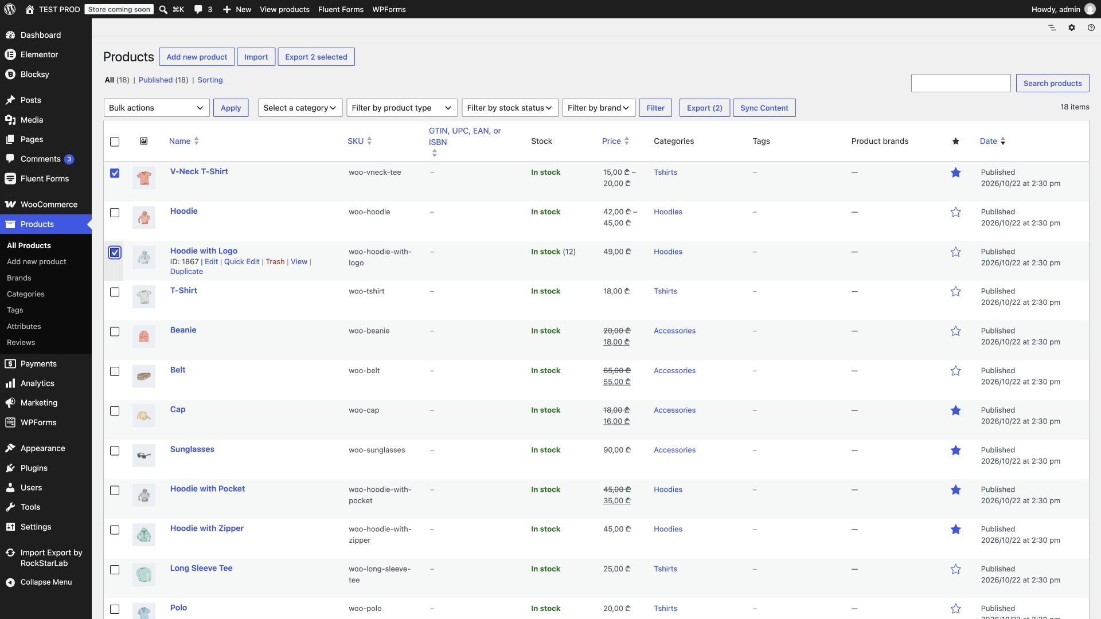Click the product search input field
1101x619 pixels.
click(961, 83)
